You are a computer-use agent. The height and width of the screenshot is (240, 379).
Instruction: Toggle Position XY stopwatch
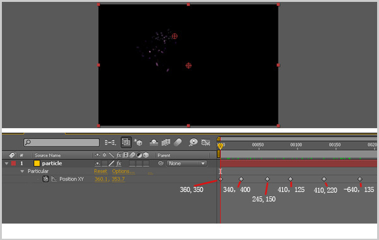point(45,179)
